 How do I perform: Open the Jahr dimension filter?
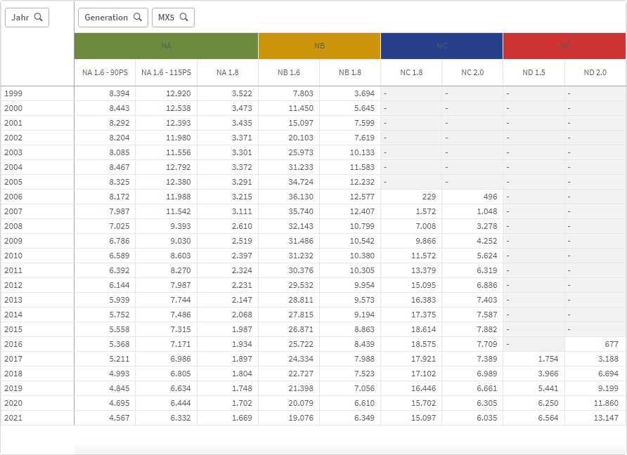tap(20, 18)
